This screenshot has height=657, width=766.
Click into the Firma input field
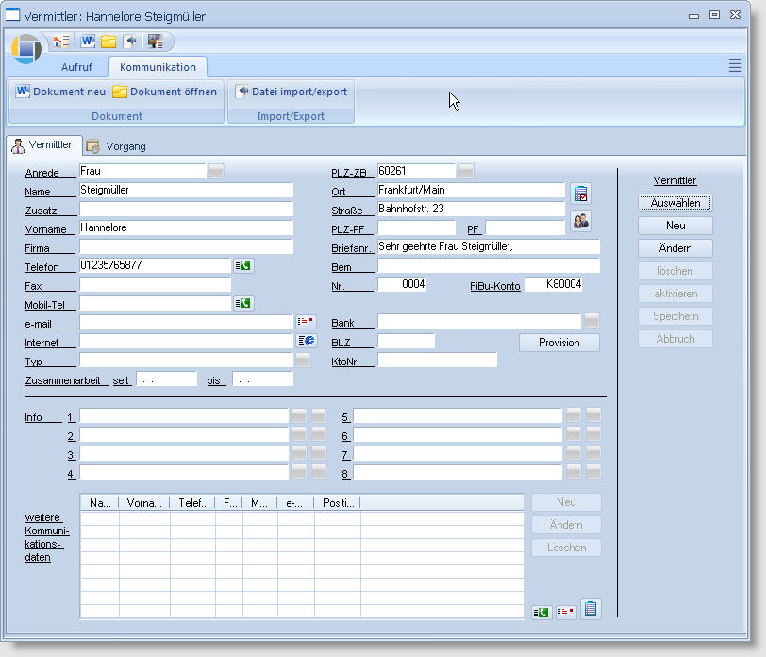pos(186,247)
